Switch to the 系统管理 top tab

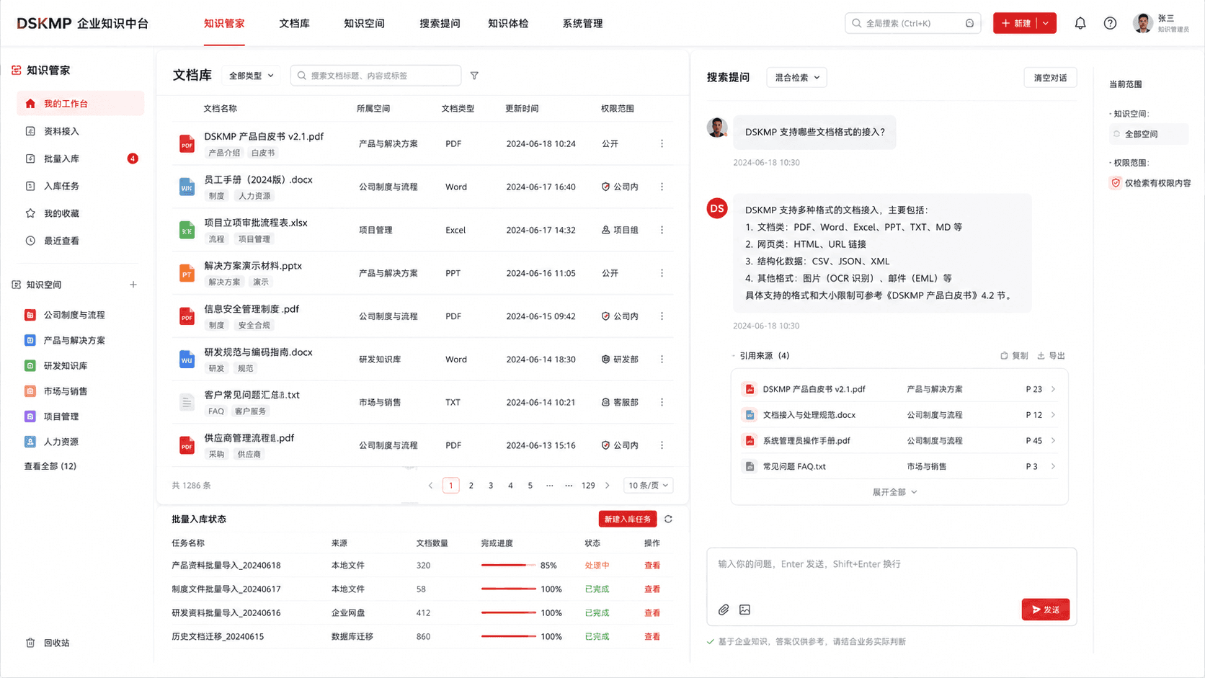tap(582, 23)
